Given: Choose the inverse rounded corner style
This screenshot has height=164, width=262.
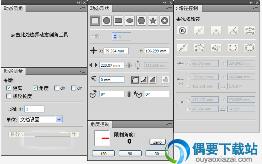Looking at the screenshot, I should 144,80.
